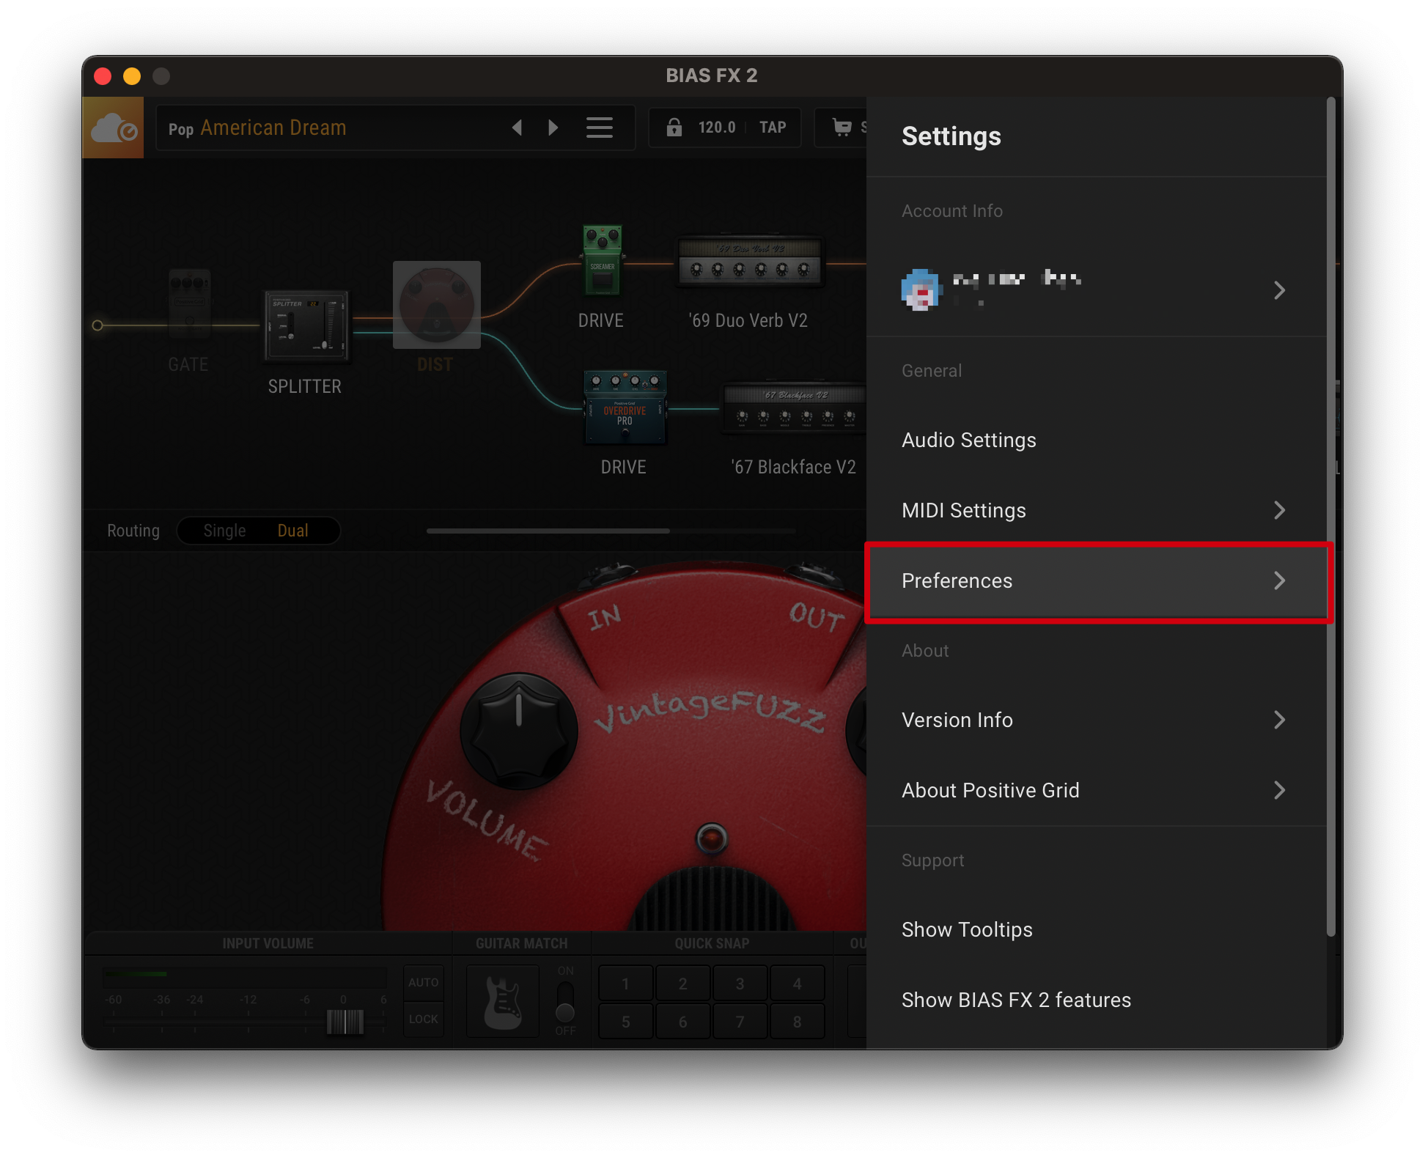
Task: Toggle the input volume LOCK
Action: coord(424,1019)
